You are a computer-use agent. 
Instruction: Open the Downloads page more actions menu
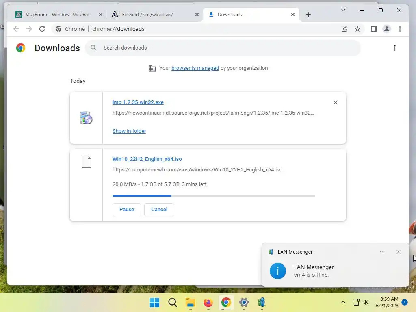pos(395,48)
